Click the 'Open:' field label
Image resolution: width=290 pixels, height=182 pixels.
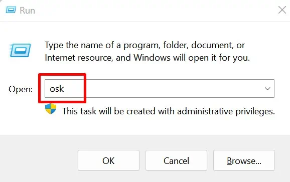pos(21,89)
